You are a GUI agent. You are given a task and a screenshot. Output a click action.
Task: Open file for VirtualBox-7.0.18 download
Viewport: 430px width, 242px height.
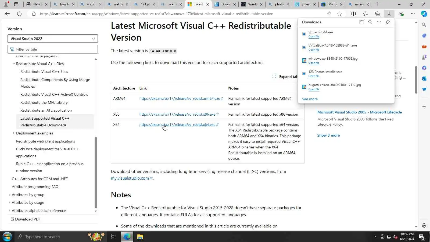click(314, 50)
